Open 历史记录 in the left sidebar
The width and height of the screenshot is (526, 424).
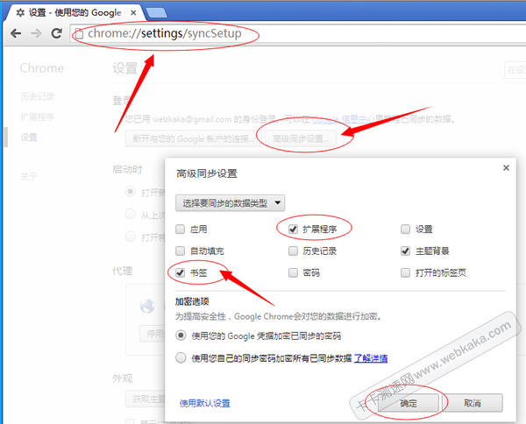click(x=38, y=95)
